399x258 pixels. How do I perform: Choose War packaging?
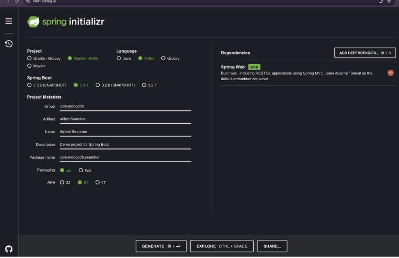tap(81, 170)
